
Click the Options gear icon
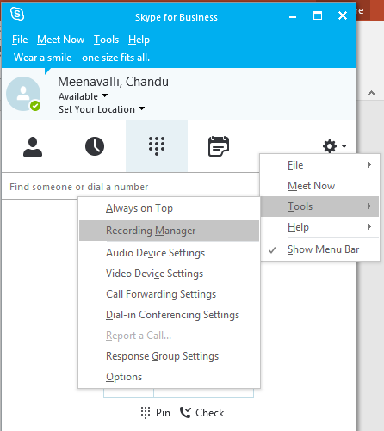point(330,146)
